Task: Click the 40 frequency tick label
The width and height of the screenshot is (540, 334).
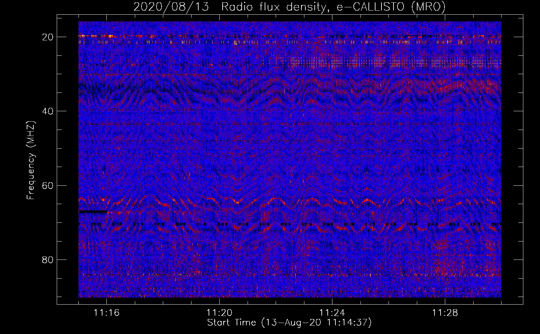Action: 48,111
